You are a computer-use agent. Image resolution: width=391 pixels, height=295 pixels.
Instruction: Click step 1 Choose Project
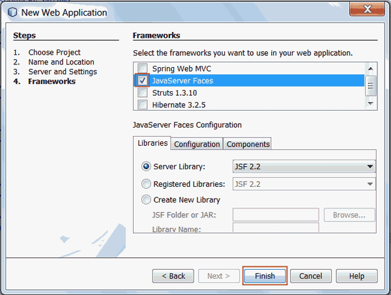(x=54, y=52)
